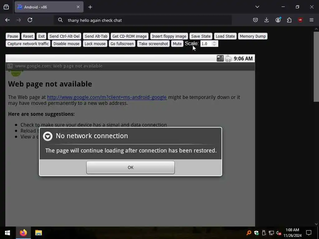
Task: Go back with the browser back arrow
Action: (x=7, y=20)
